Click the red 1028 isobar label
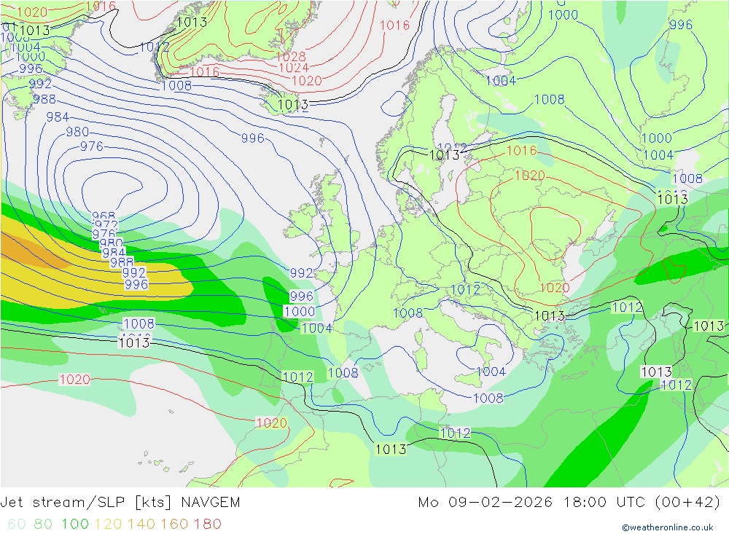 291,56
